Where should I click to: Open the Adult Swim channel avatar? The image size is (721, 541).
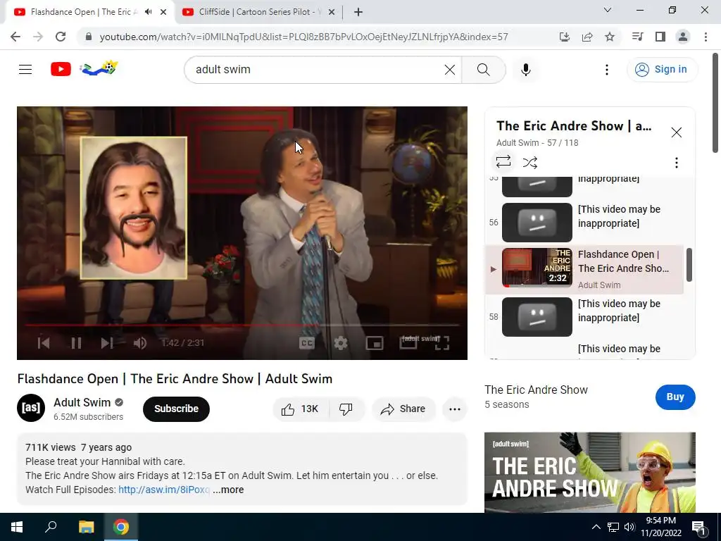tap(31, 408)
